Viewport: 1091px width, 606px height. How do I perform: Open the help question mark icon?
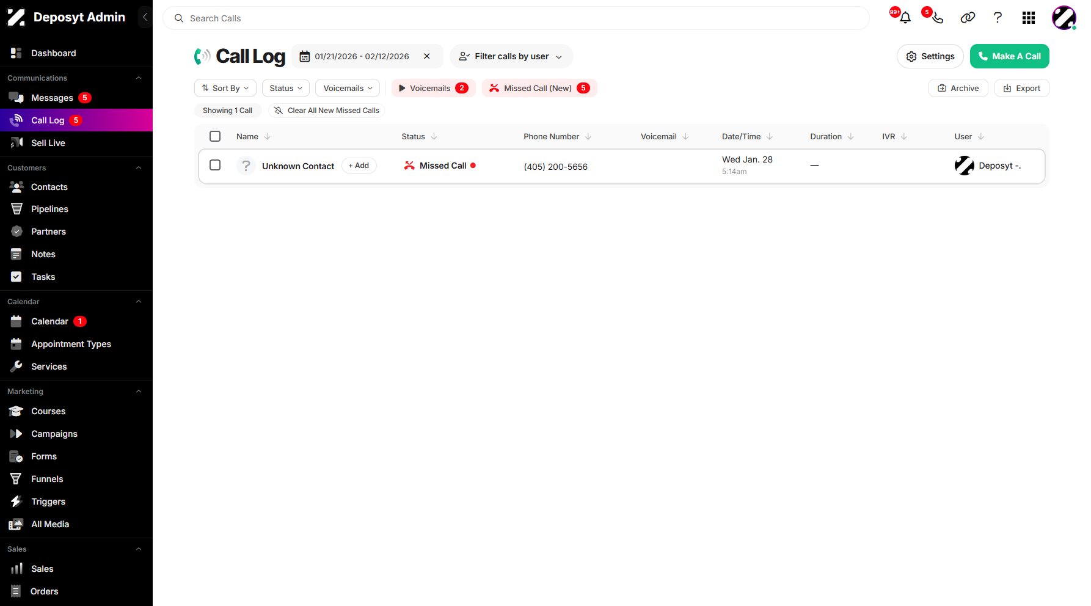pyautogui.click(x=998, y=18)
